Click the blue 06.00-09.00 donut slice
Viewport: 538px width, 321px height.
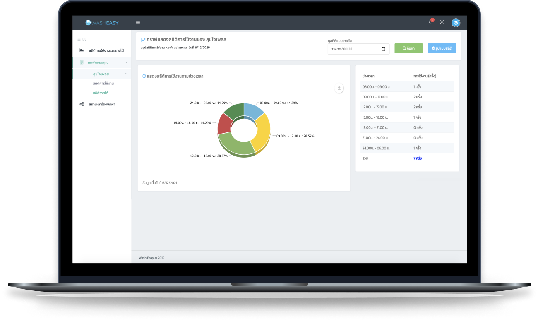pos(253,111)
